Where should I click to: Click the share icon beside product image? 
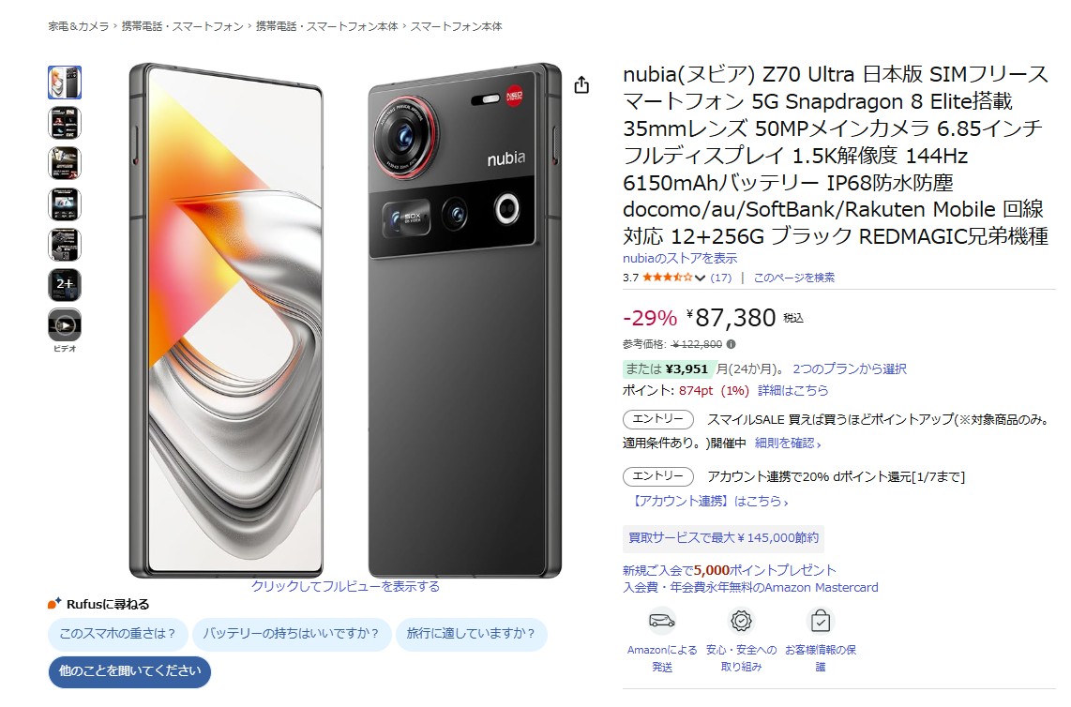[x=581, y=84]
